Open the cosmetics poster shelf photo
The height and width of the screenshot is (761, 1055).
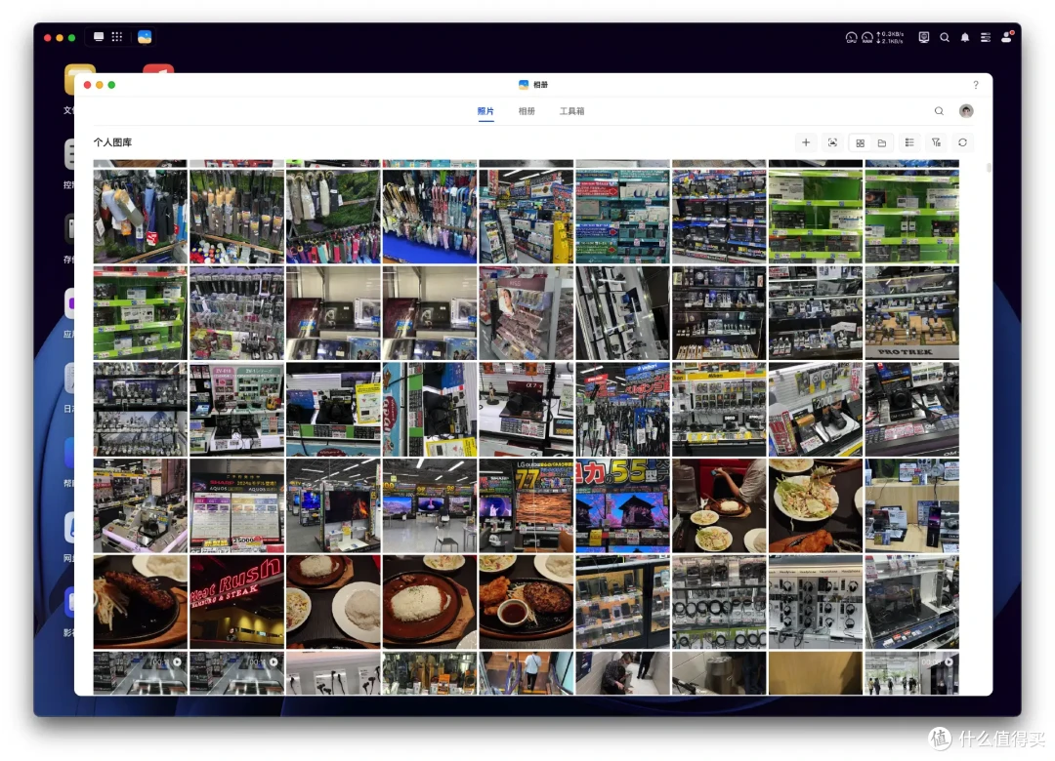(x=527, y=312)
